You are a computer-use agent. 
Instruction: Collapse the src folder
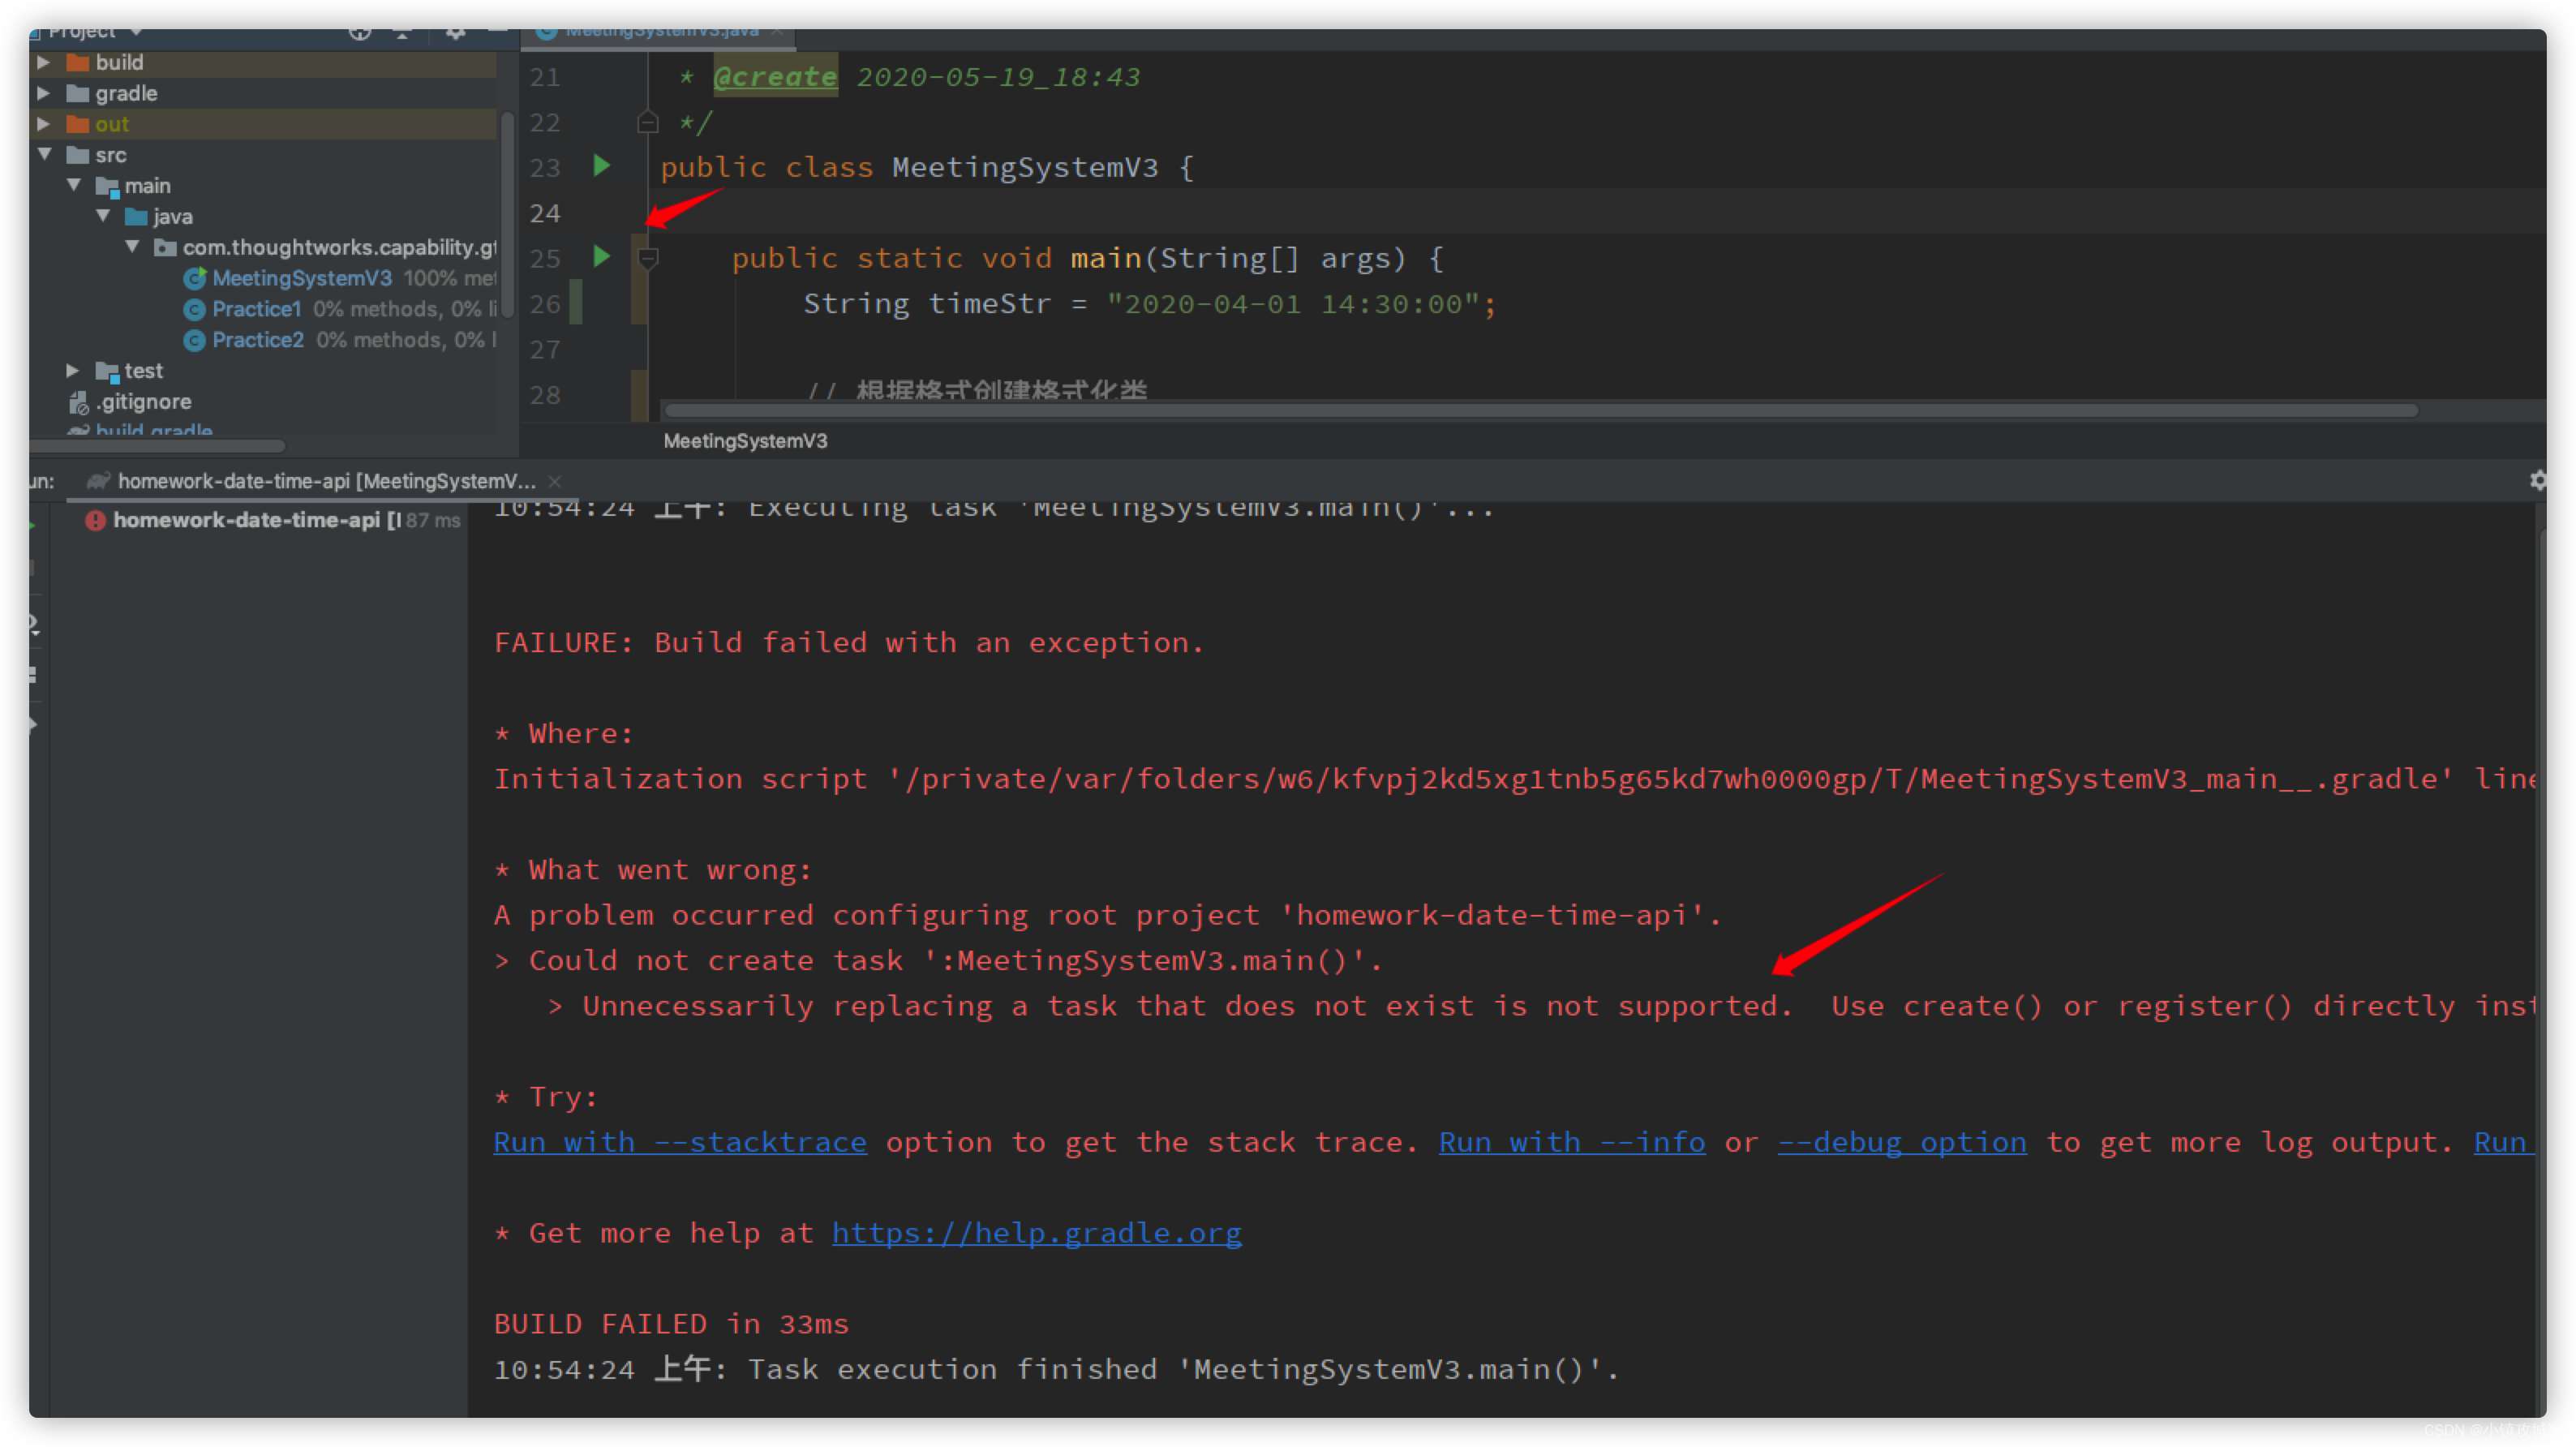[44, 155]
